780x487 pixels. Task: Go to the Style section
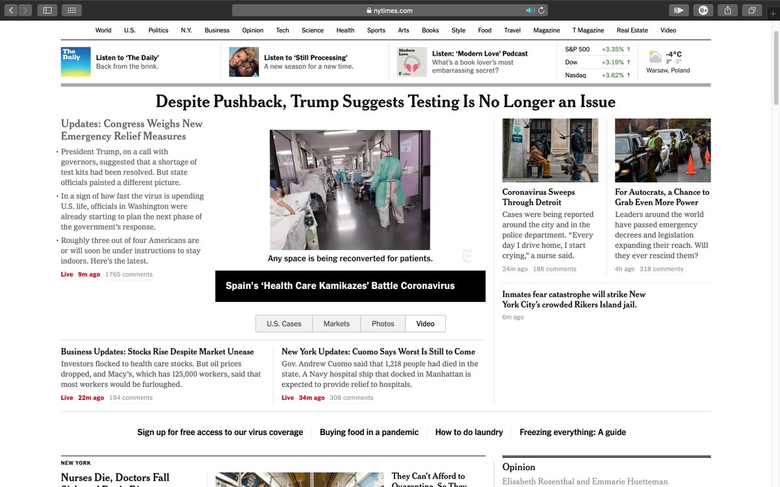tap(459, 30)
